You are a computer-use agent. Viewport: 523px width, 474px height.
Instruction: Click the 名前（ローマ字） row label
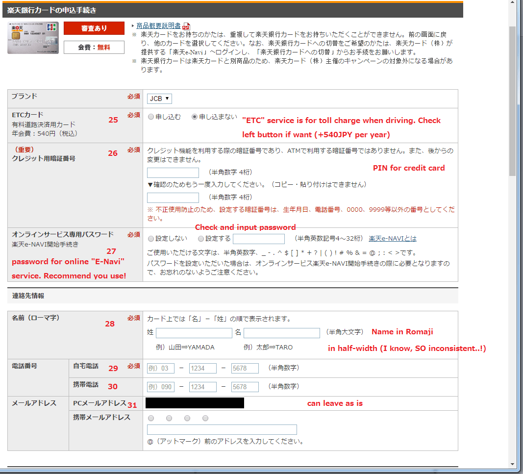pos(36,318)
